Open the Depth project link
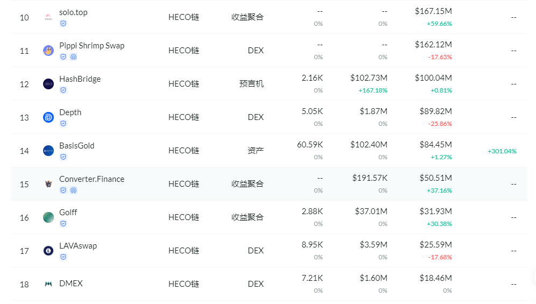The image size is (536, 304). point(70,112)
